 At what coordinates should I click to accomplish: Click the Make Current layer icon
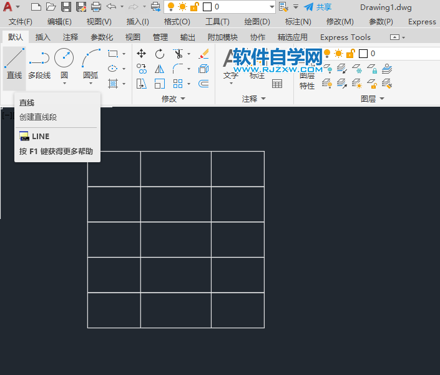coord(387,69)
